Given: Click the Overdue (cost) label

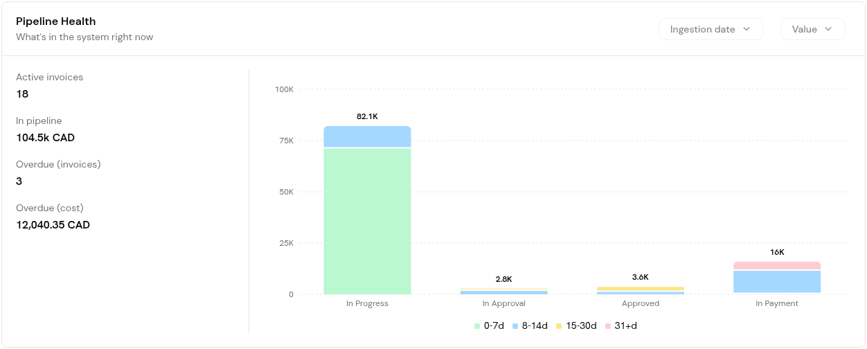Looking at the screenshot, I should click(x=50, y=208).
